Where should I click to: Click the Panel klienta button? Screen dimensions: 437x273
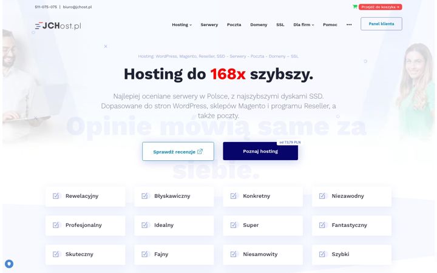click(x=381, y=24)
